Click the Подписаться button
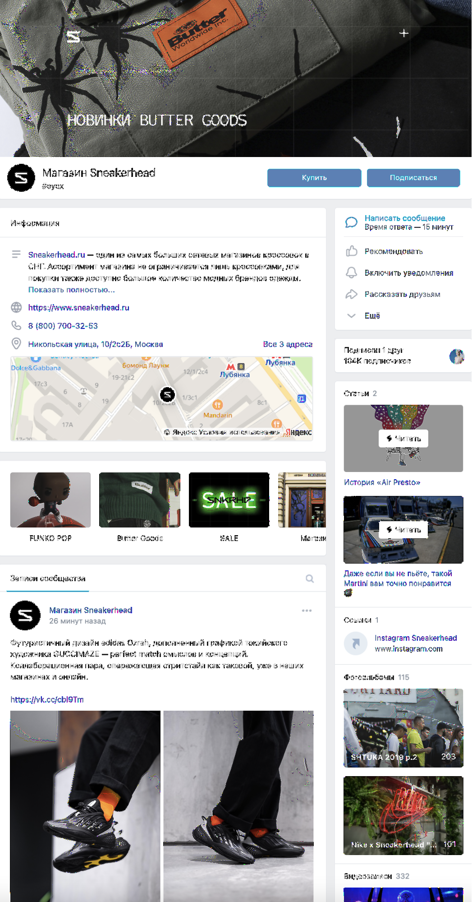 (x=413, y=178)
